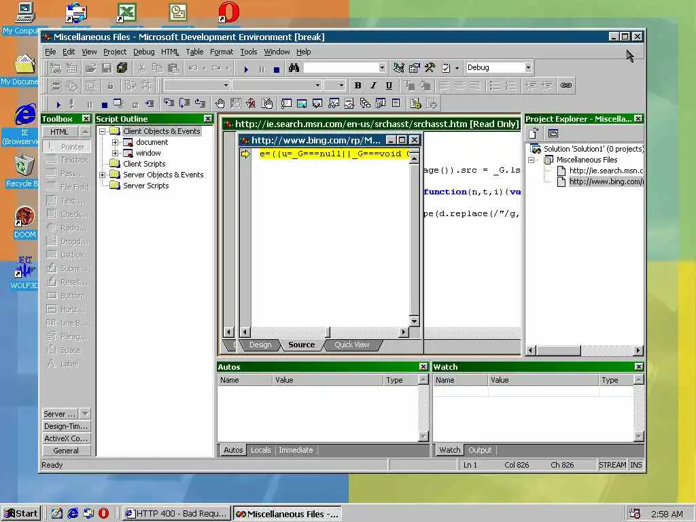Click Step Over in the debug toolbar

(185, 103)
